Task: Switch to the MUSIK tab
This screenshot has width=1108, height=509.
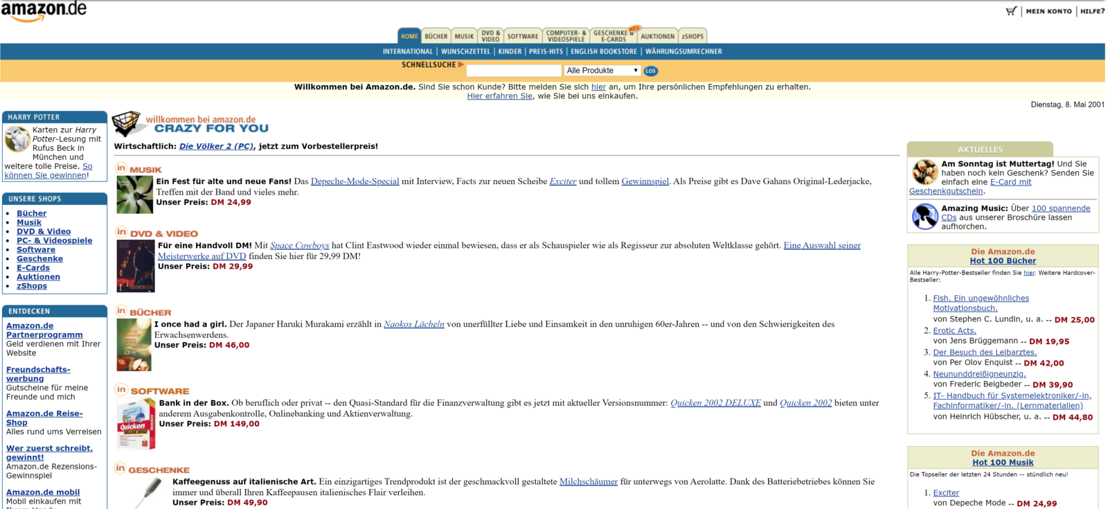Action: [464, 36]
